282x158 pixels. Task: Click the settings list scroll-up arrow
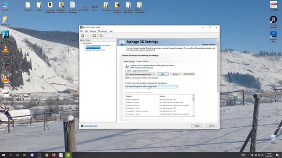click(193, 96)
